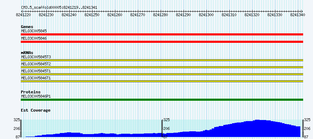Select the MELO3C005845T3 mRNA track bar
The height and width of the screenshot is (139, 313).
coord(162,60)
